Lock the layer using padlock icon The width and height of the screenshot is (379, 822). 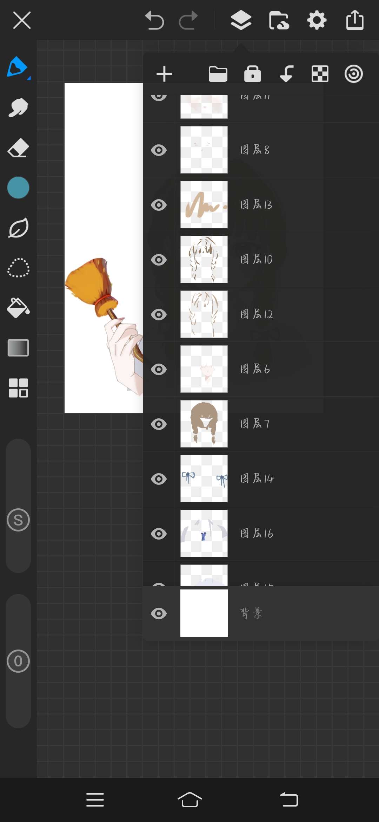pos(253,74)
